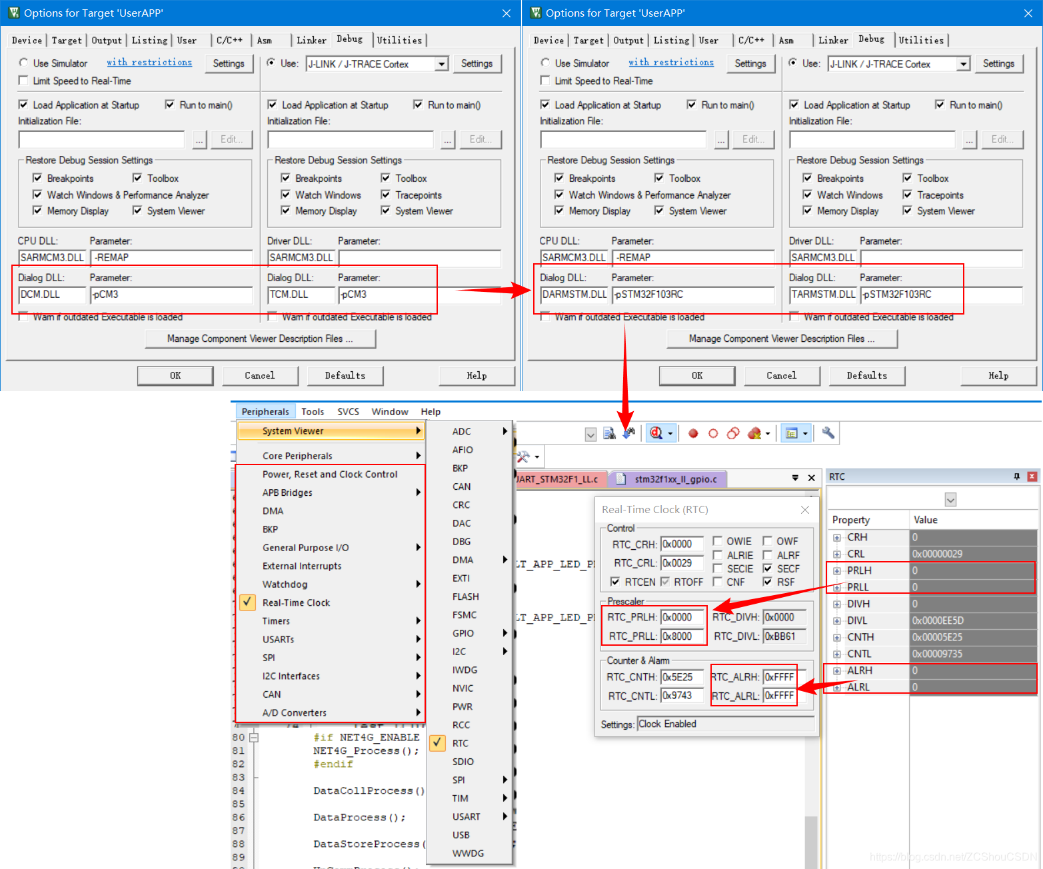Click enable/disable breakpoint hollow circle icon

tap(713, 433)
